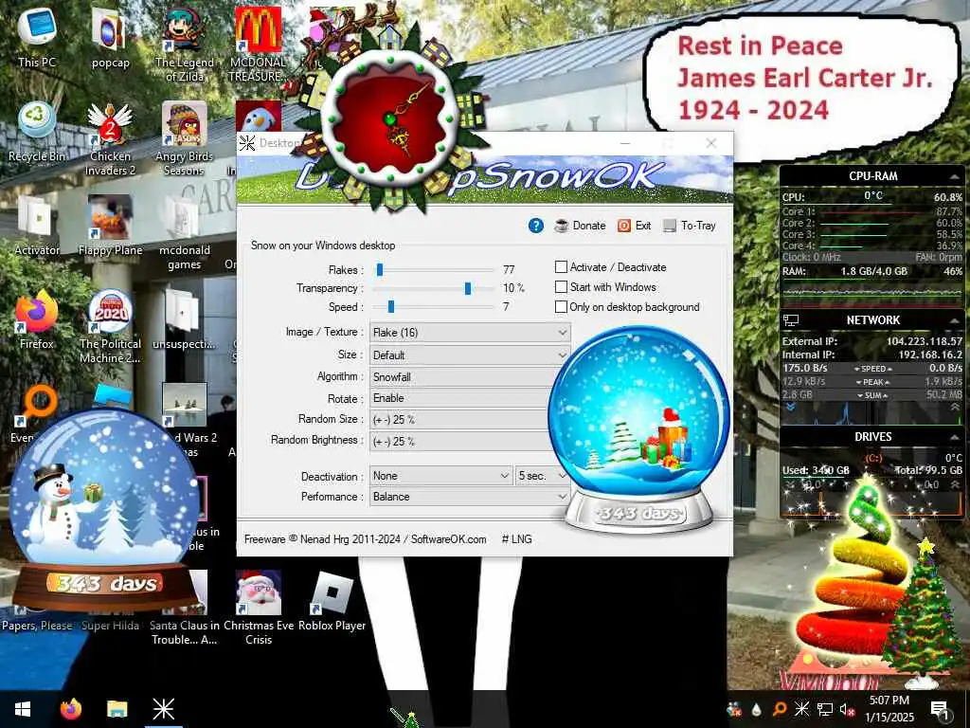Viewport: 970px width, 728px height.
Task: Open the network status tray icon
Action: coord(825,709)
